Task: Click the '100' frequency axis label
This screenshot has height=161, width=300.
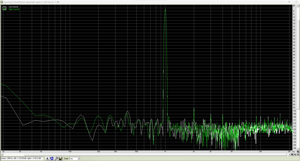Action: point(70,151)
